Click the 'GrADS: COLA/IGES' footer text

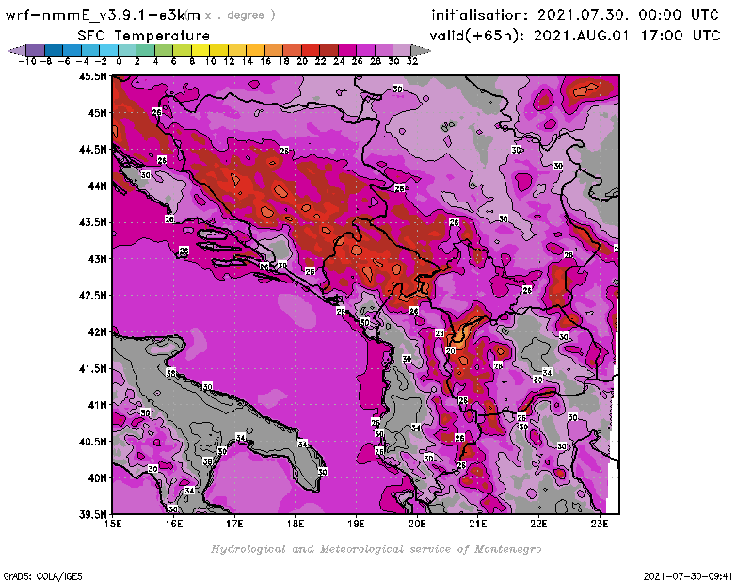tap(43, 576)
